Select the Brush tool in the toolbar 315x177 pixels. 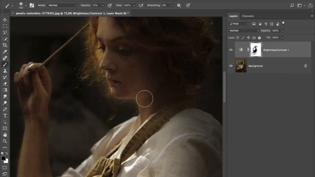pos(5,64)
